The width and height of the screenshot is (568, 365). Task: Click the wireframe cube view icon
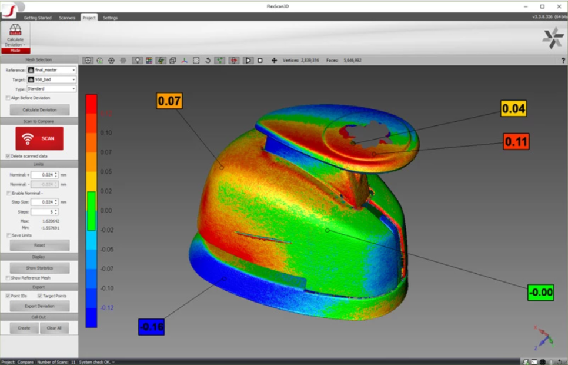pos(173,61)
